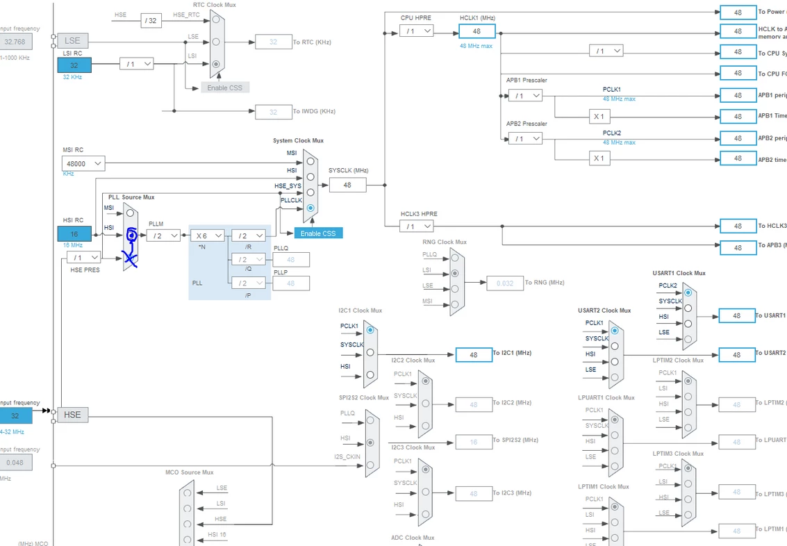Select LSI in RTC Clock Mux

[x=216, y=64]
